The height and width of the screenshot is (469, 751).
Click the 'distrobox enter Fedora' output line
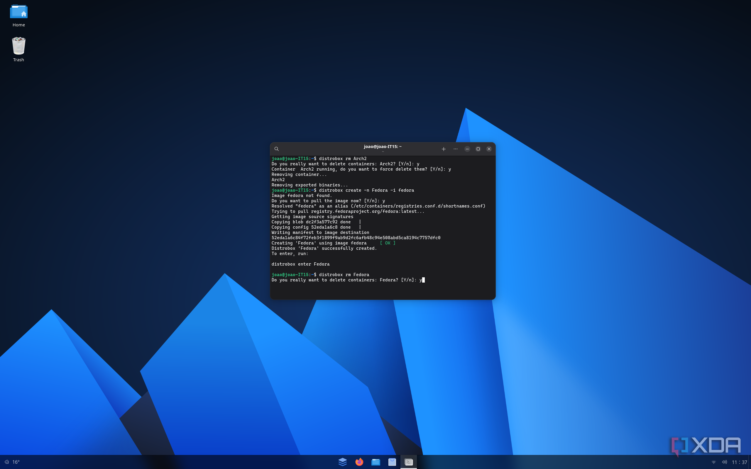[300, 264]
